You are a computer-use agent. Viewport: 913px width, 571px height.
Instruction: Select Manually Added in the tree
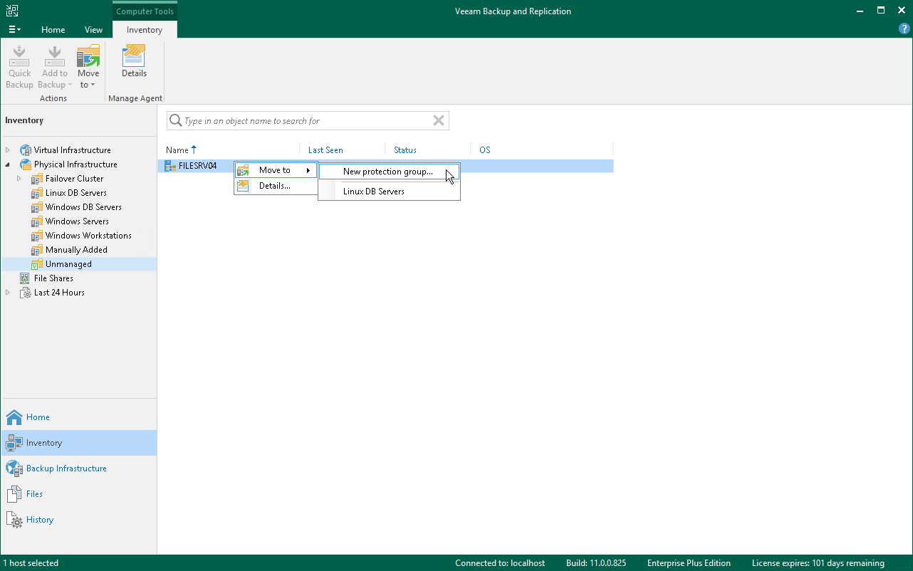click(x=76, y=250)
